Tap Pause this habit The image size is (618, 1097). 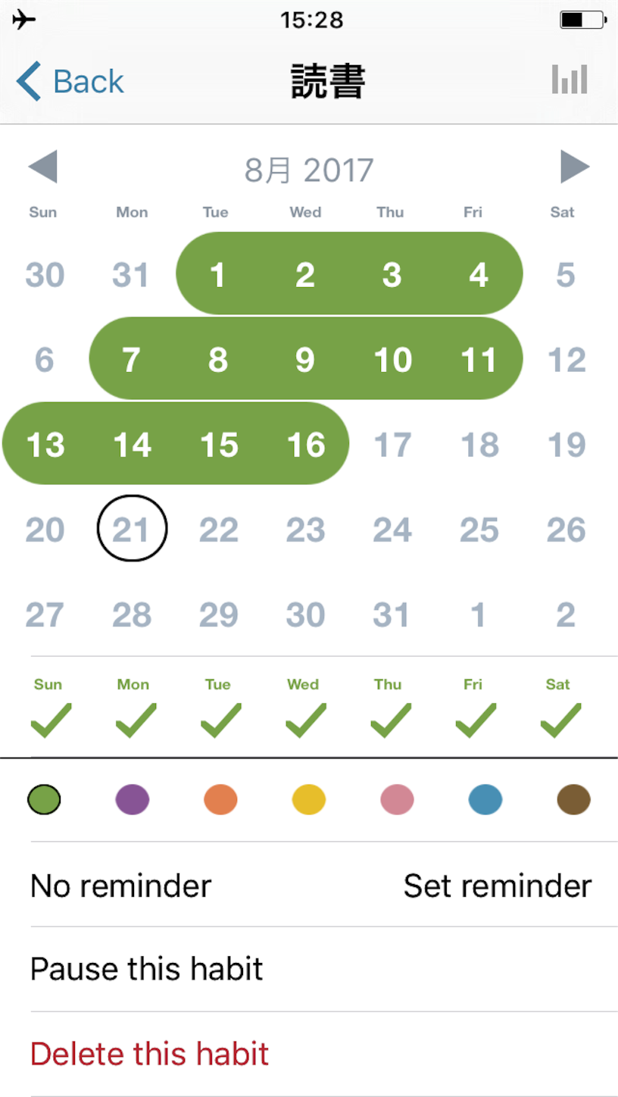[x=147, y=968]
